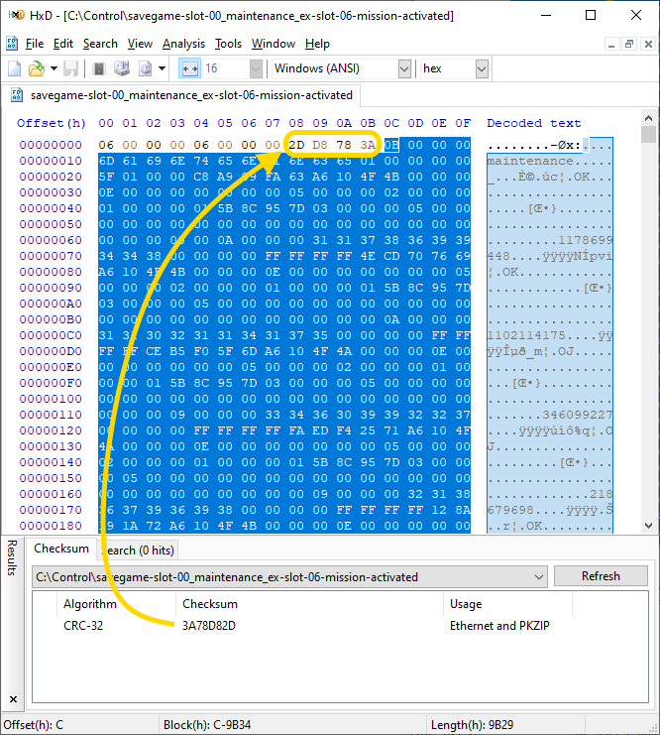Maximize the HxD main window
Viewport: 660px width, 735px height.
point(591,15)
